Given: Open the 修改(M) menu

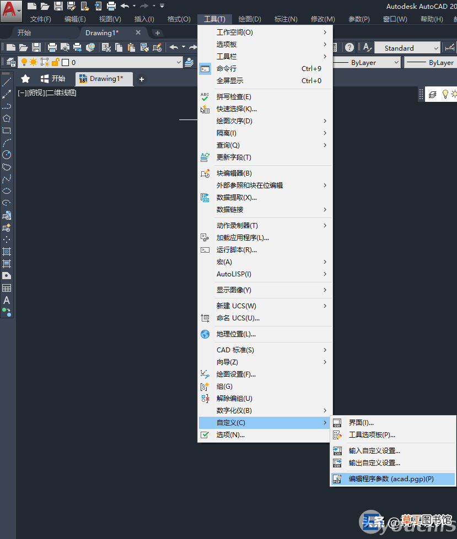Looking at the screenshot, I should click(x=323, y=19).
